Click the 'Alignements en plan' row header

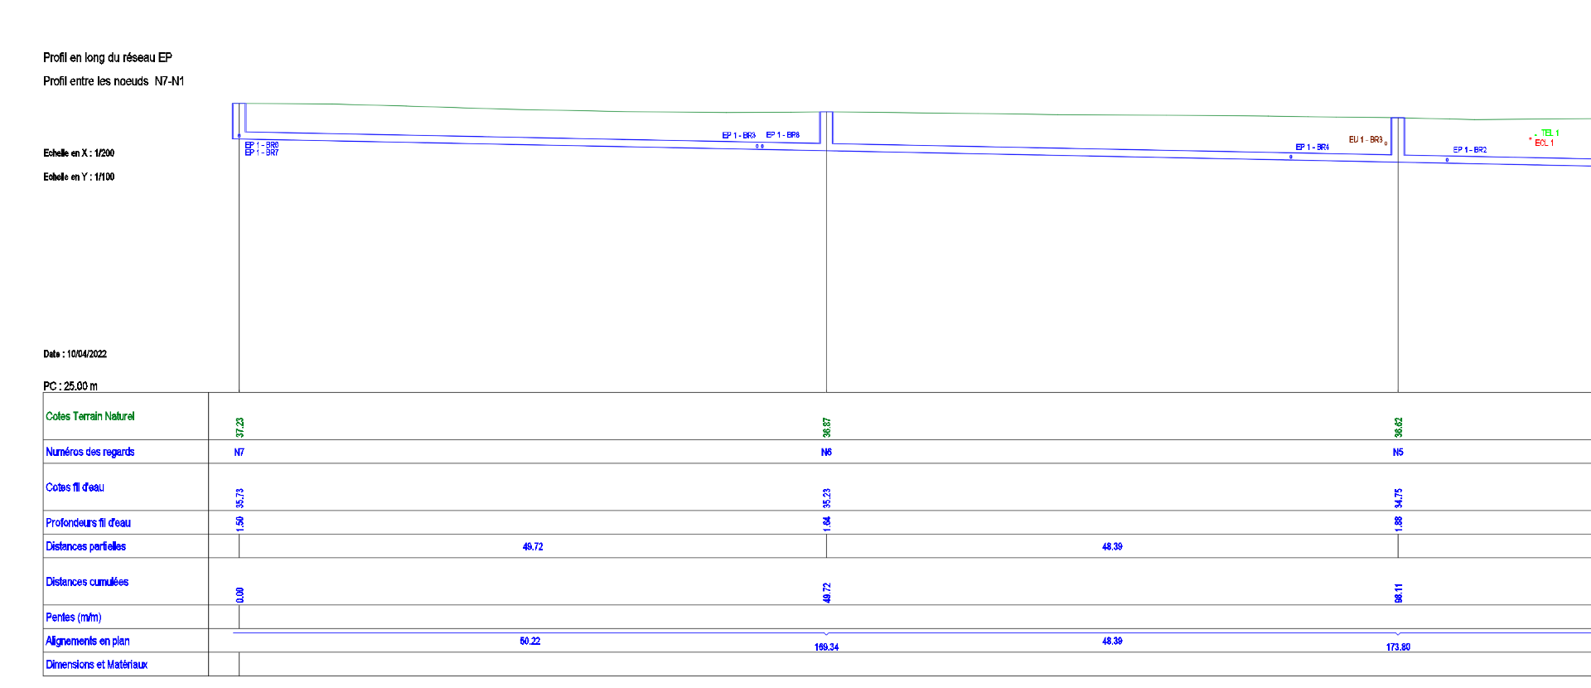click(87, 641)
